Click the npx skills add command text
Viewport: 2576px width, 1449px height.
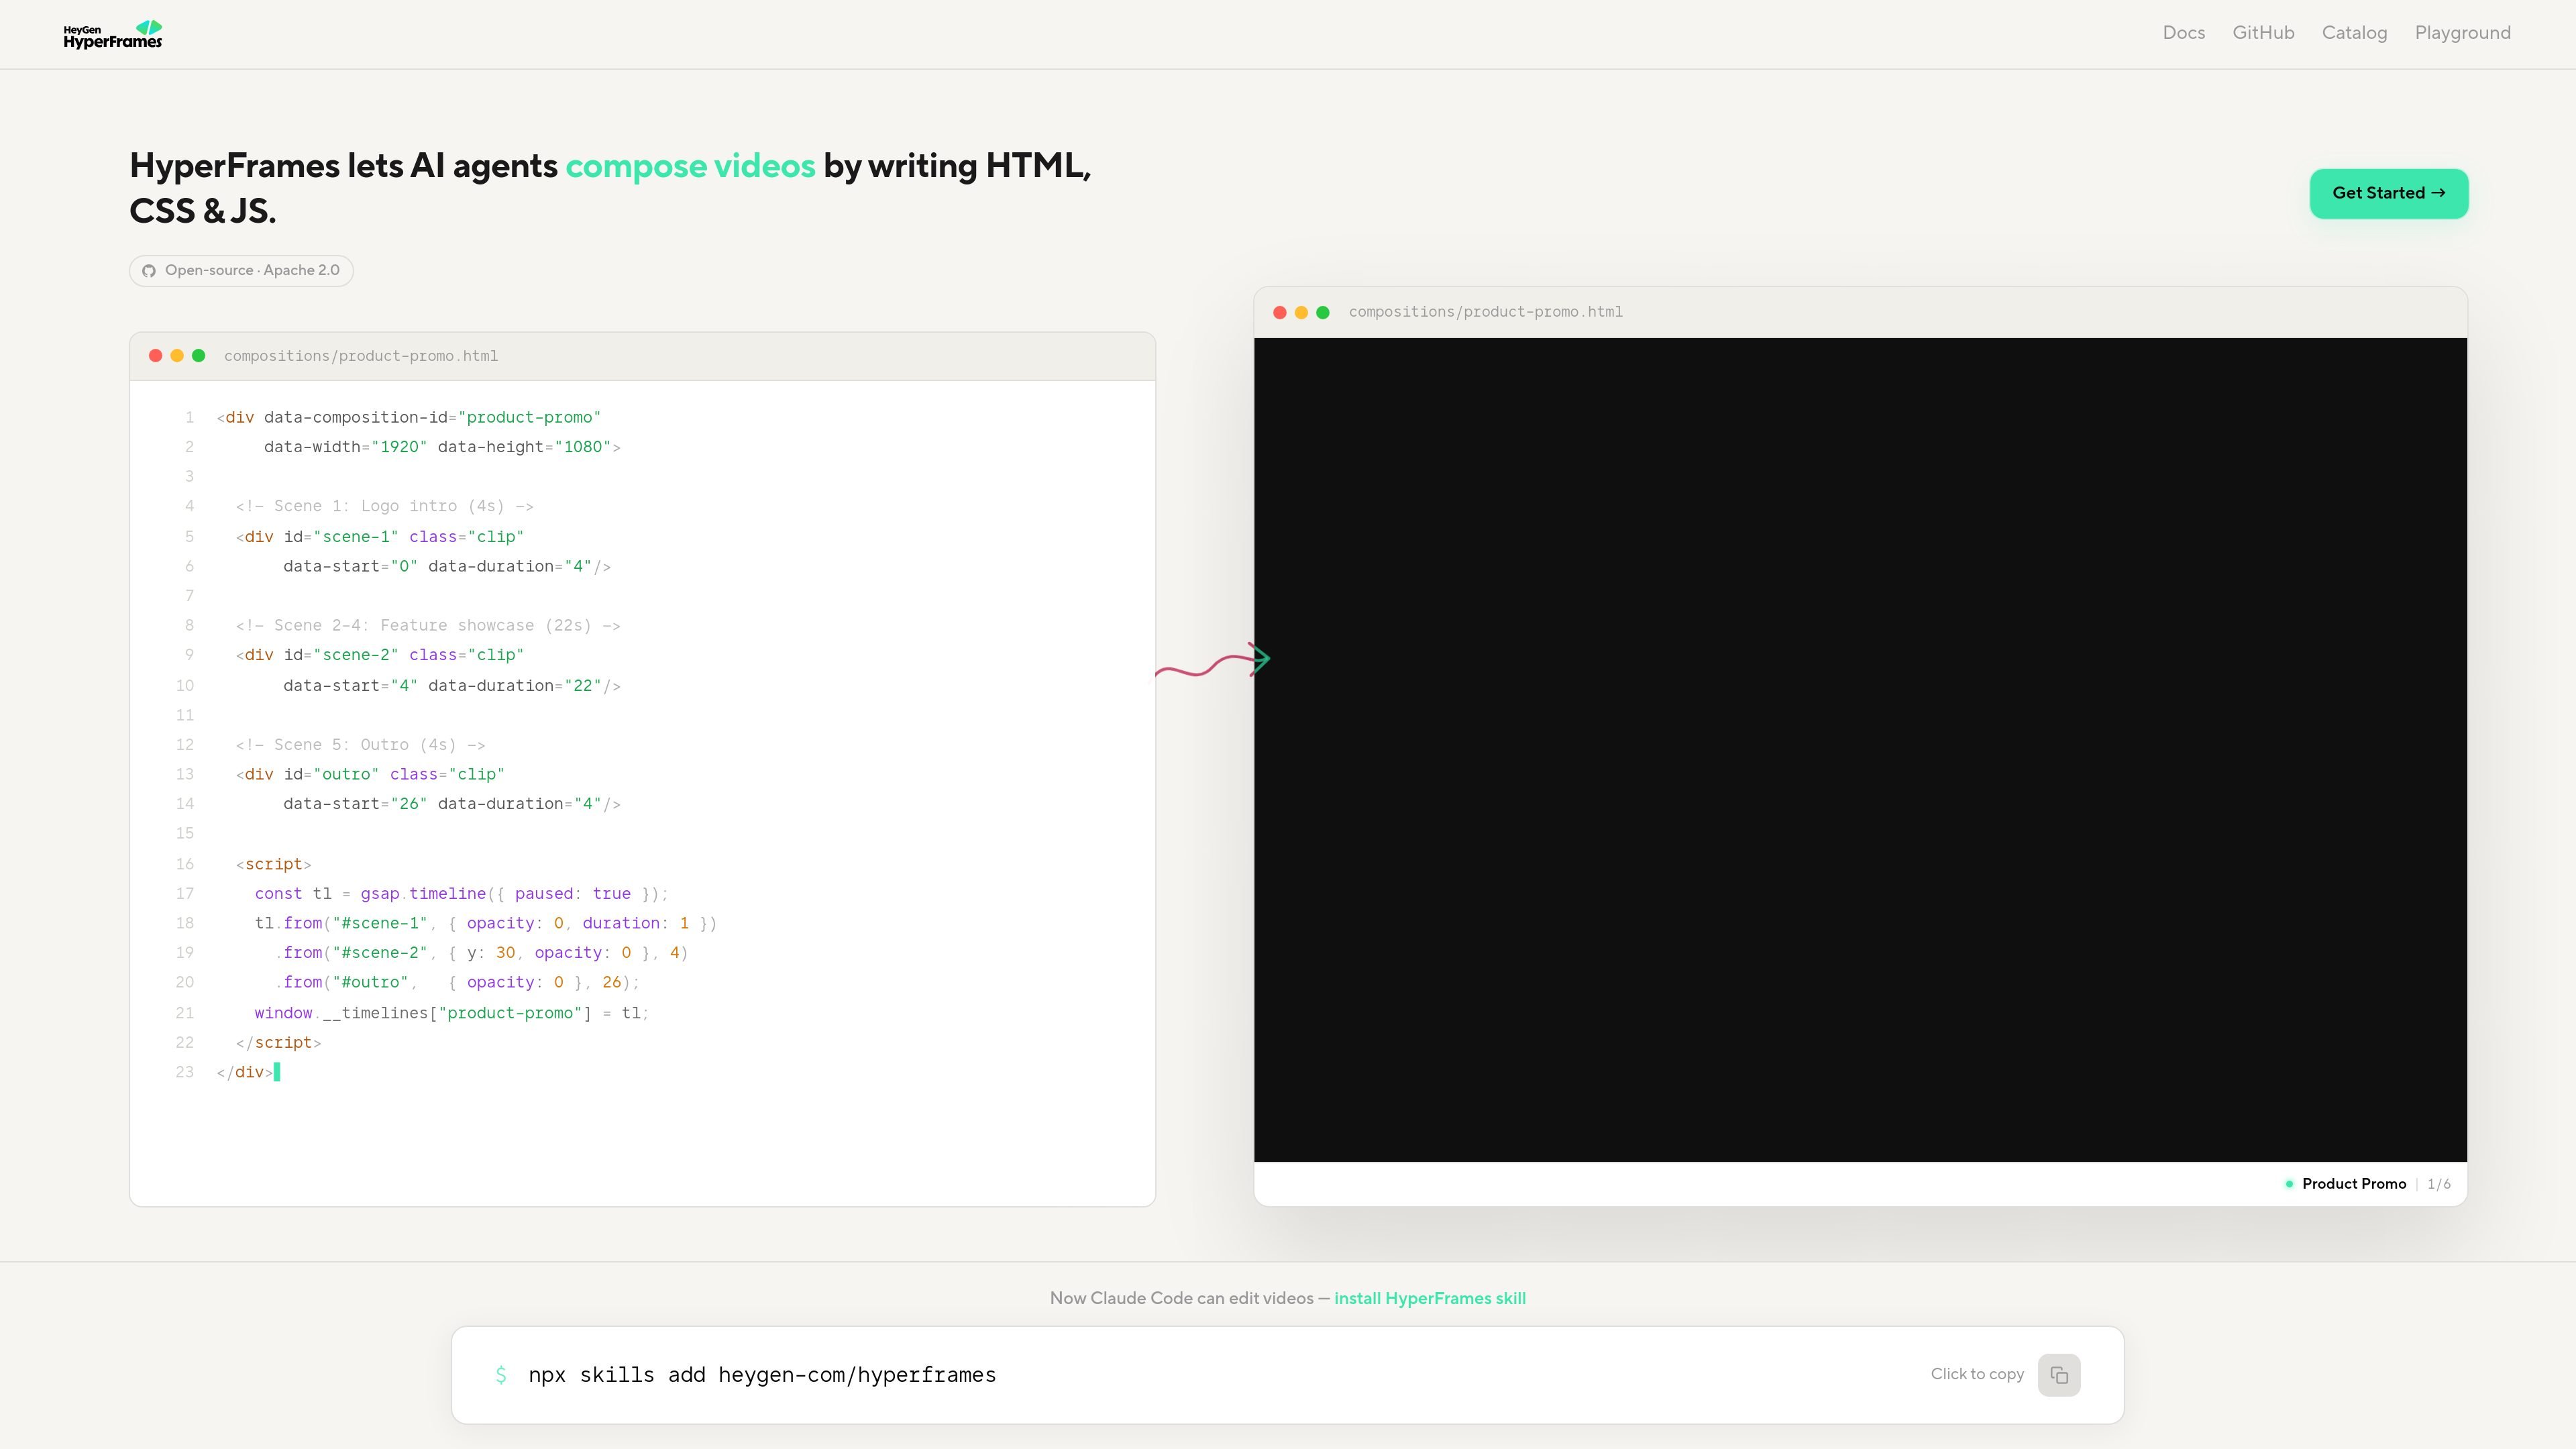[x=762, y=1375]
